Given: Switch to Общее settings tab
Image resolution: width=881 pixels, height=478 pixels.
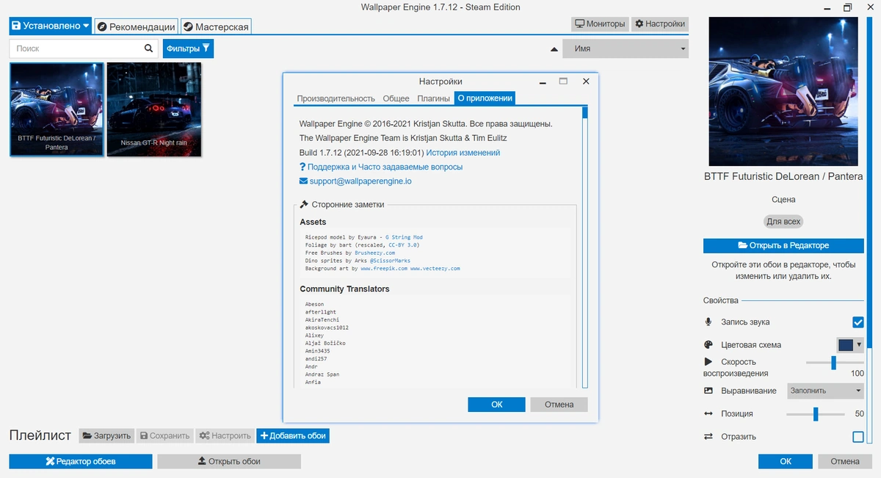Looking at the screenshot, I should [396, 98].
